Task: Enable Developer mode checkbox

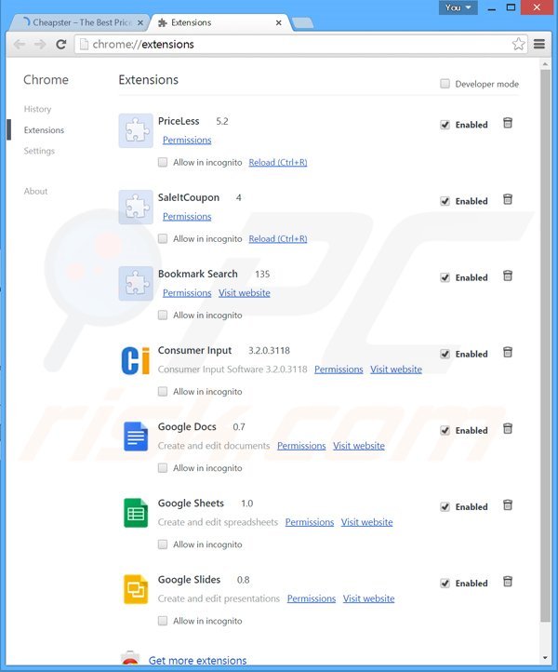Action: click(x=445, y=83)
